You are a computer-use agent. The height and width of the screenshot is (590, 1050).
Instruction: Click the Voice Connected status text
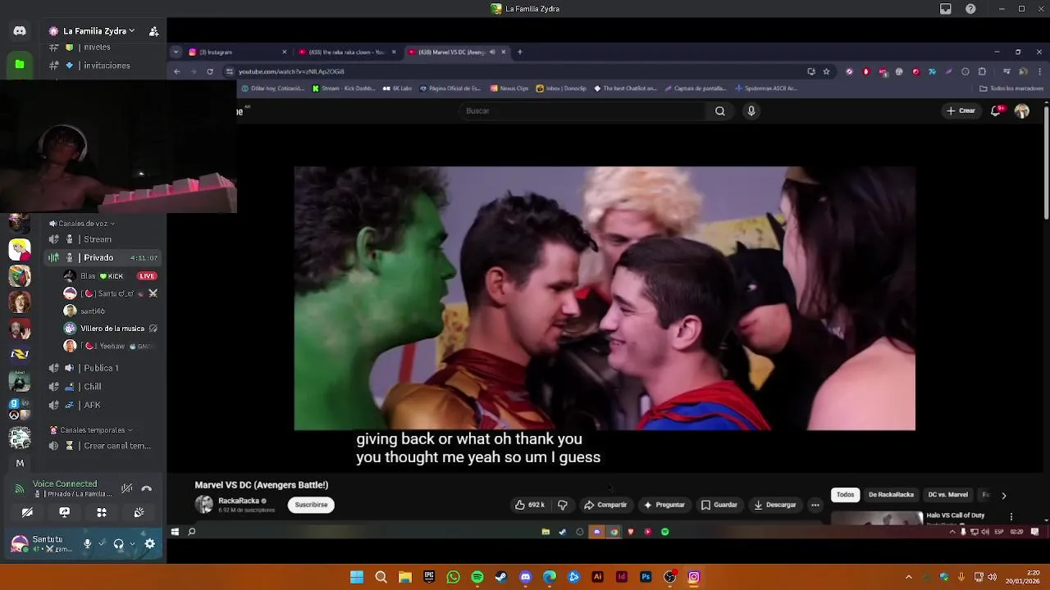tap(65, 484)
